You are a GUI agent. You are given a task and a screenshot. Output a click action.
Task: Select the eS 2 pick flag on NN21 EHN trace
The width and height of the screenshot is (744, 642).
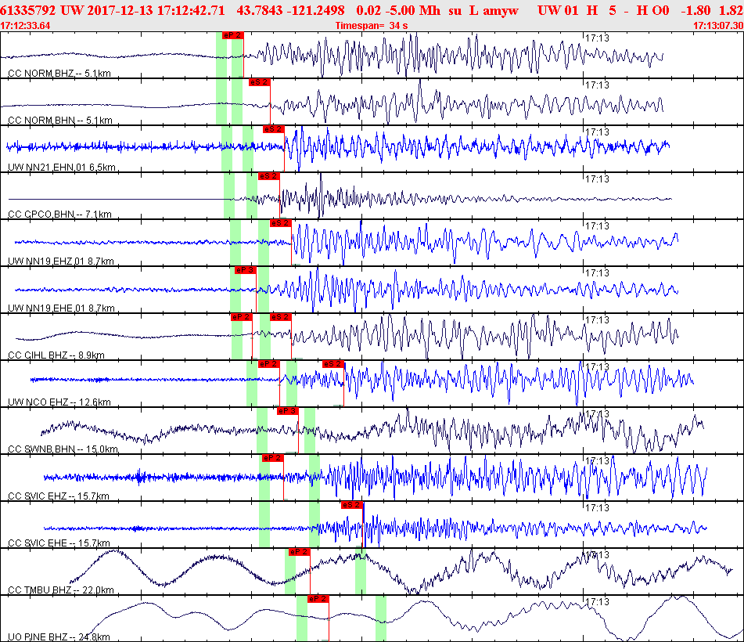point(273,129)
